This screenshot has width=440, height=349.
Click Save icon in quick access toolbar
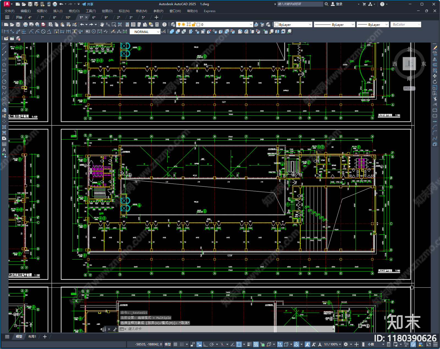point(30,4)
